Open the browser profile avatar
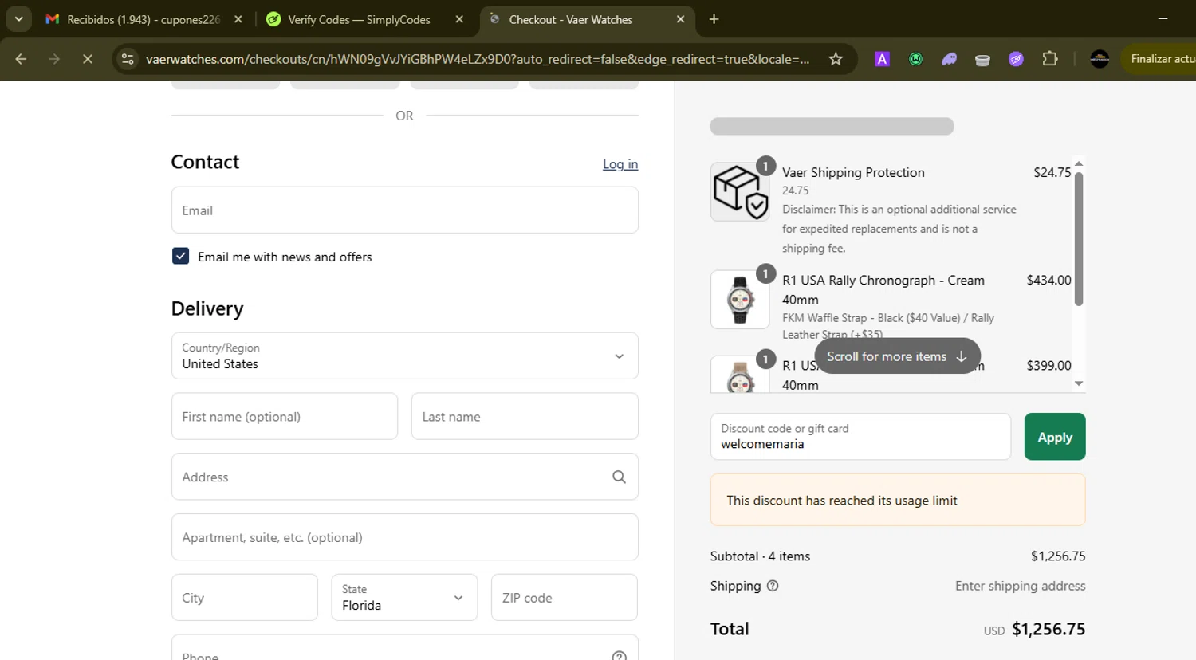The width and height of the screenshot is (1196, 660). click(1100, 59)
